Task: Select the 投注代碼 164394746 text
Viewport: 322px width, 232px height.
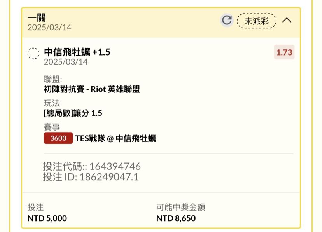Action: (x=92, y=166)
